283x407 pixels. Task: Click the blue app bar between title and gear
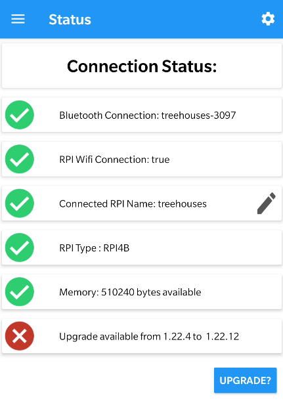click(x=176, y=19)
